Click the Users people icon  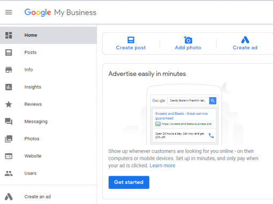[9, 174]
